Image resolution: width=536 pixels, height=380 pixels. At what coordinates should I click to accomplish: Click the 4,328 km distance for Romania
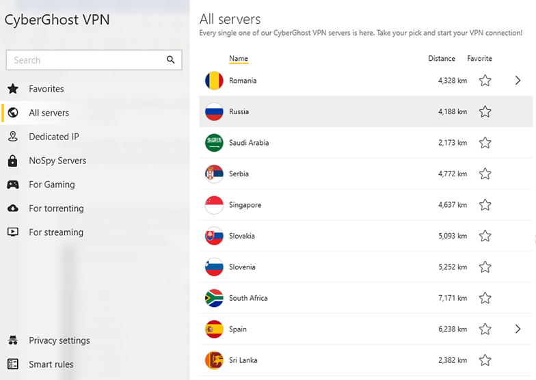pos(453,81)
